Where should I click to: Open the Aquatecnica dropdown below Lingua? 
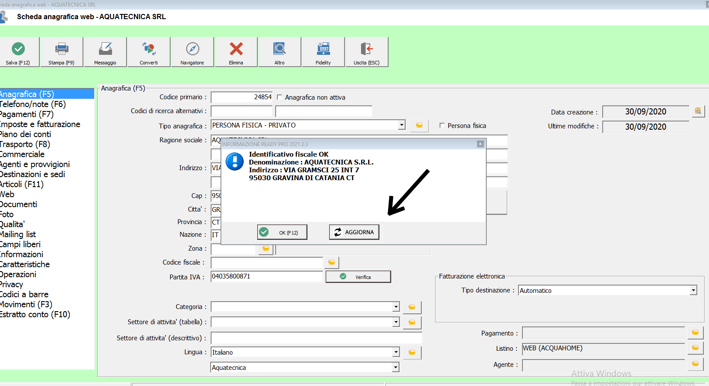pyautogui.click(x=395, y=368)
